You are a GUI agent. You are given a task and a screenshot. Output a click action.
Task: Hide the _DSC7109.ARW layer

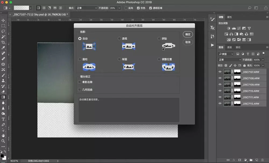point(220,84)
